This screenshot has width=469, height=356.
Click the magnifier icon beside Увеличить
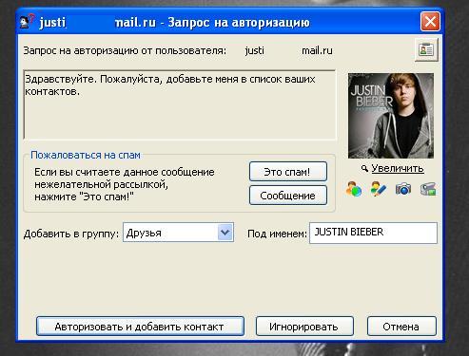click(x=364, y=169)
